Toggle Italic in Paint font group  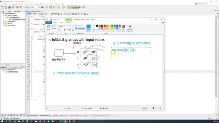point(67,30)
